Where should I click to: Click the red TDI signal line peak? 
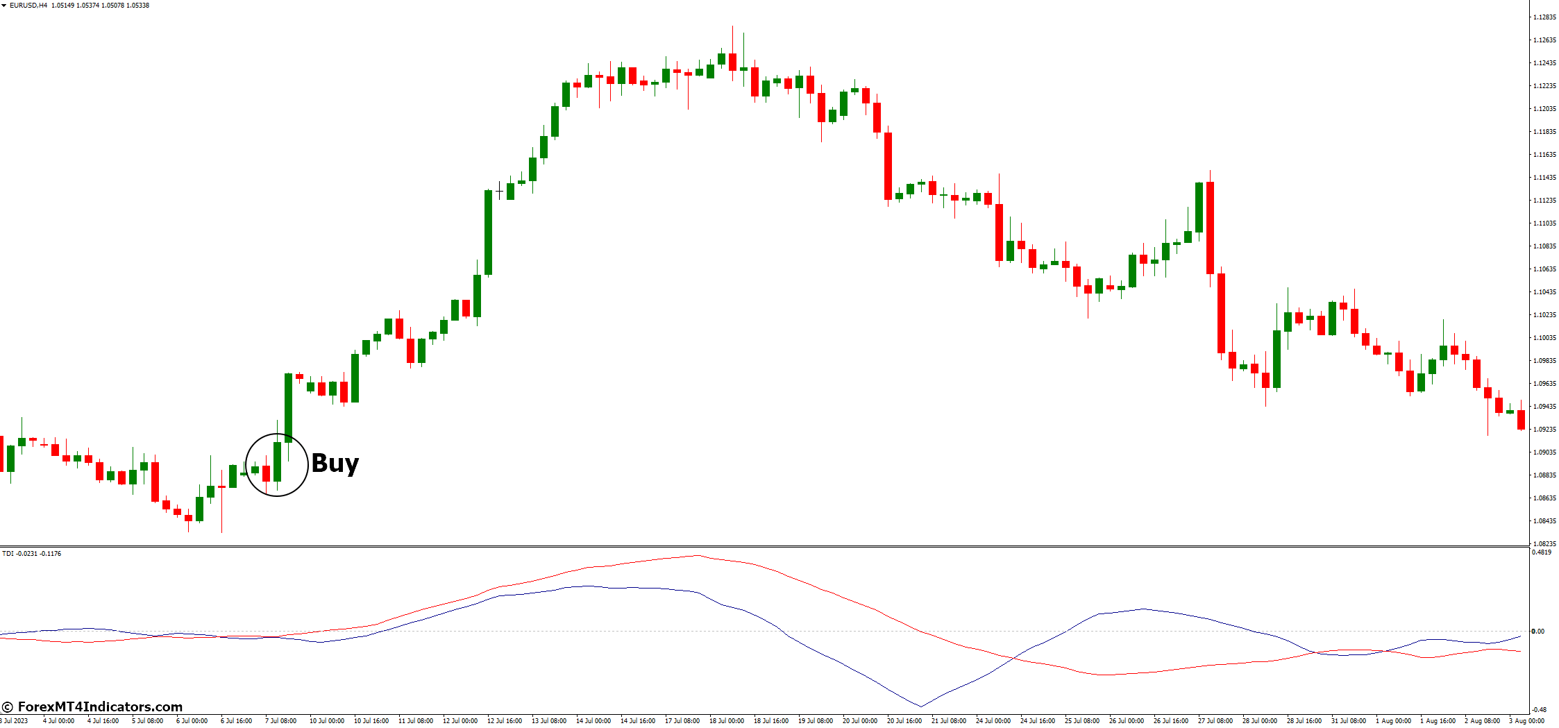coord(698,555)
